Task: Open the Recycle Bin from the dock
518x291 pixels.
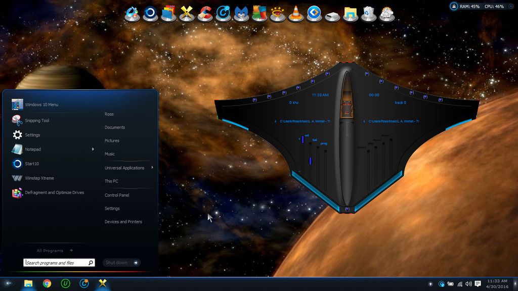Action: coord(368,14)
